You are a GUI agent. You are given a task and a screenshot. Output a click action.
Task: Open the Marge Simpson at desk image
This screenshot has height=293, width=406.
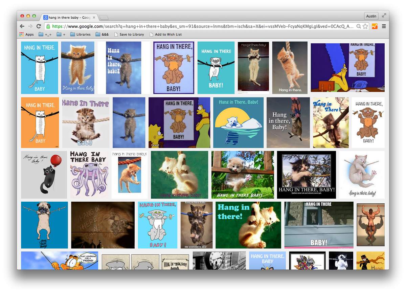click(x=348, y=68)
